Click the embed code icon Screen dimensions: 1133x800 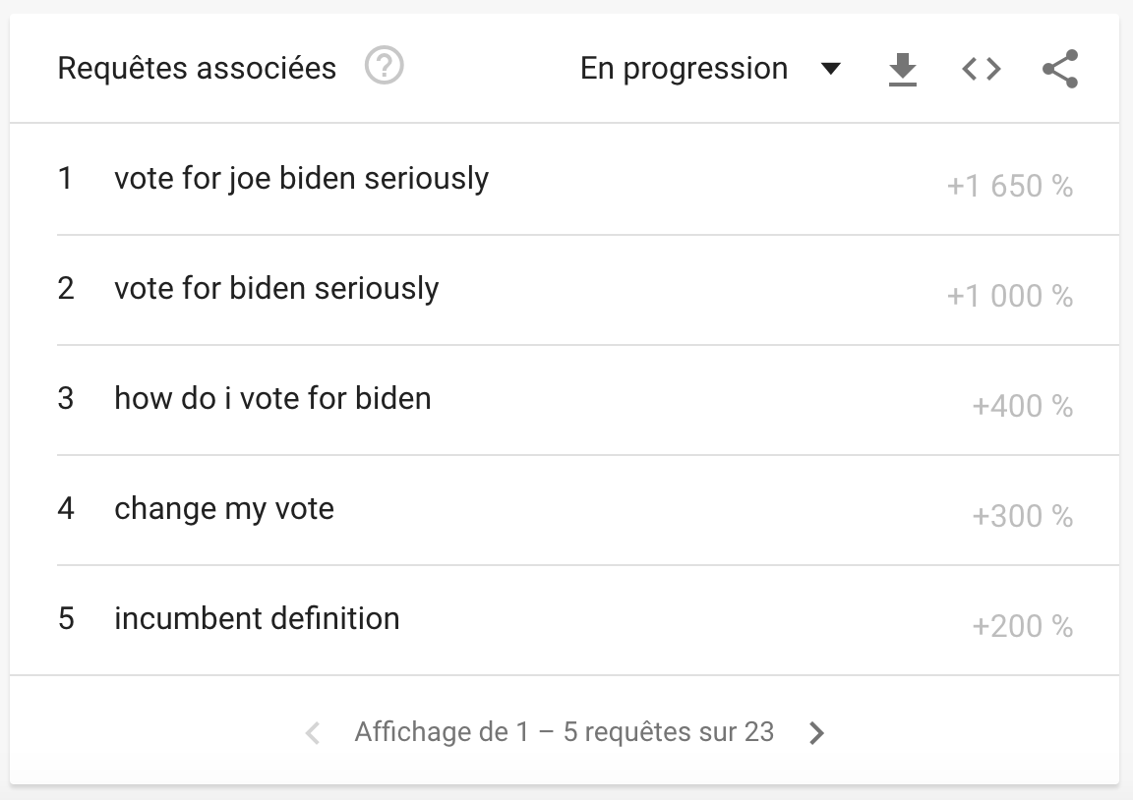(x=981, y=69)
